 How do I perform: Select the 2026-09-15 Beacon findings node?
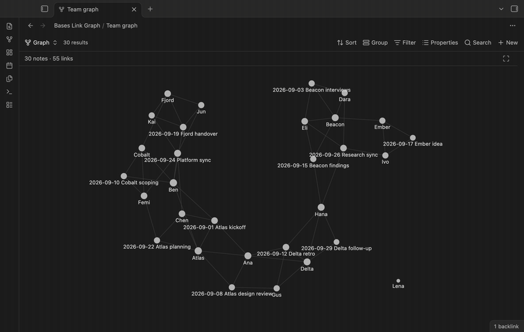coord(313,159)
